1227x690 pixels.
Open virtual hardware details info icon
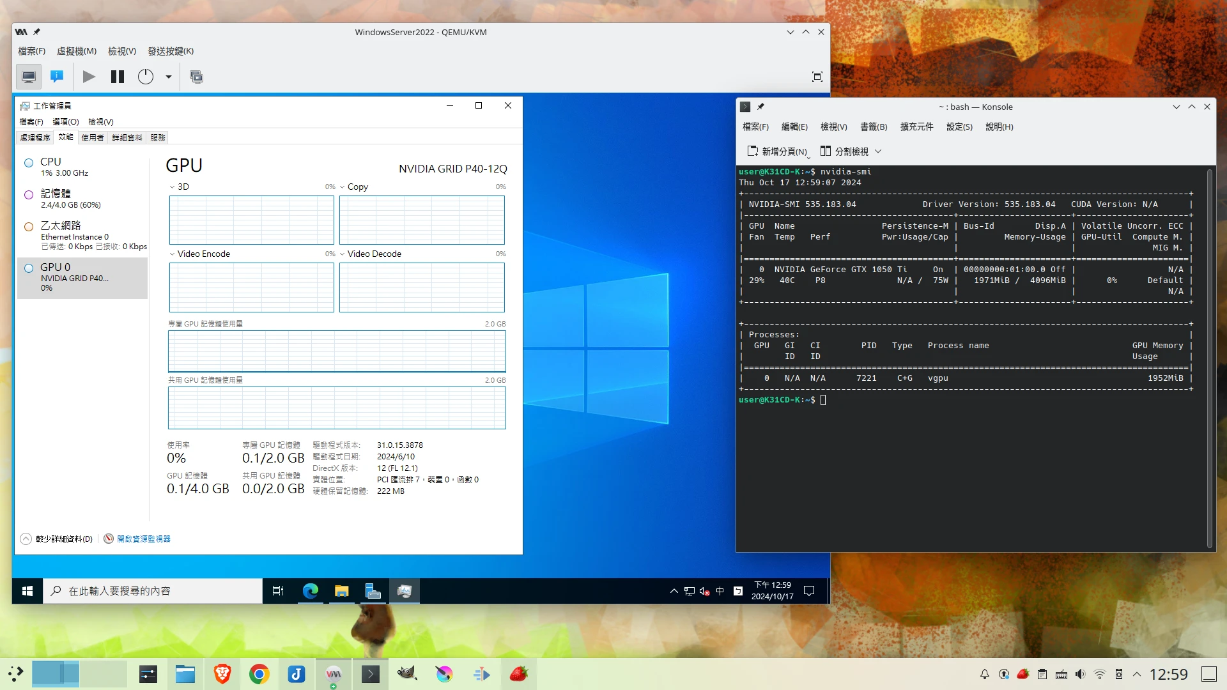(x=57, y=77)
